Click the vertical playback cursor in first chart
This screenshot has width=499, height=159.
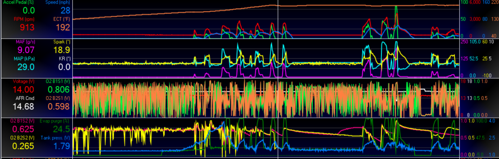tap(278, 19)
